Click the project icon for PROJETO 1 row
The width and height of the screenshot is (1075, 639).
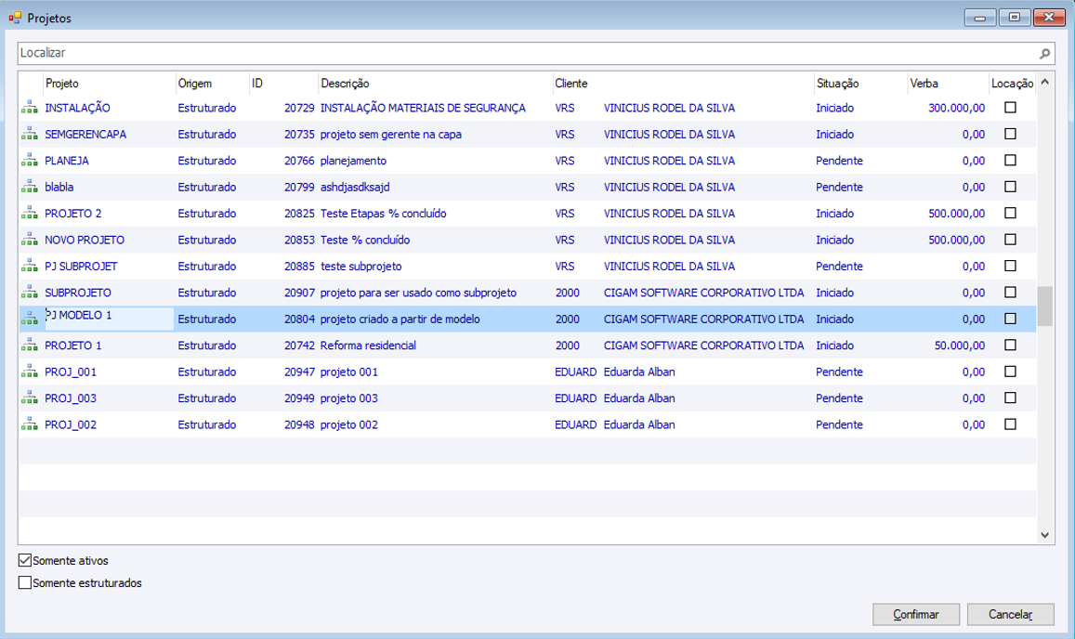(x=30, y=346)
